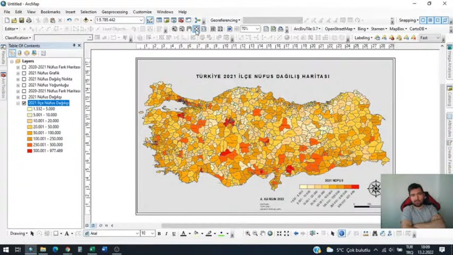Select the Zoom In tool on Tools toolbar
Viewport: 453px width, 255px height.
(248, 233)
